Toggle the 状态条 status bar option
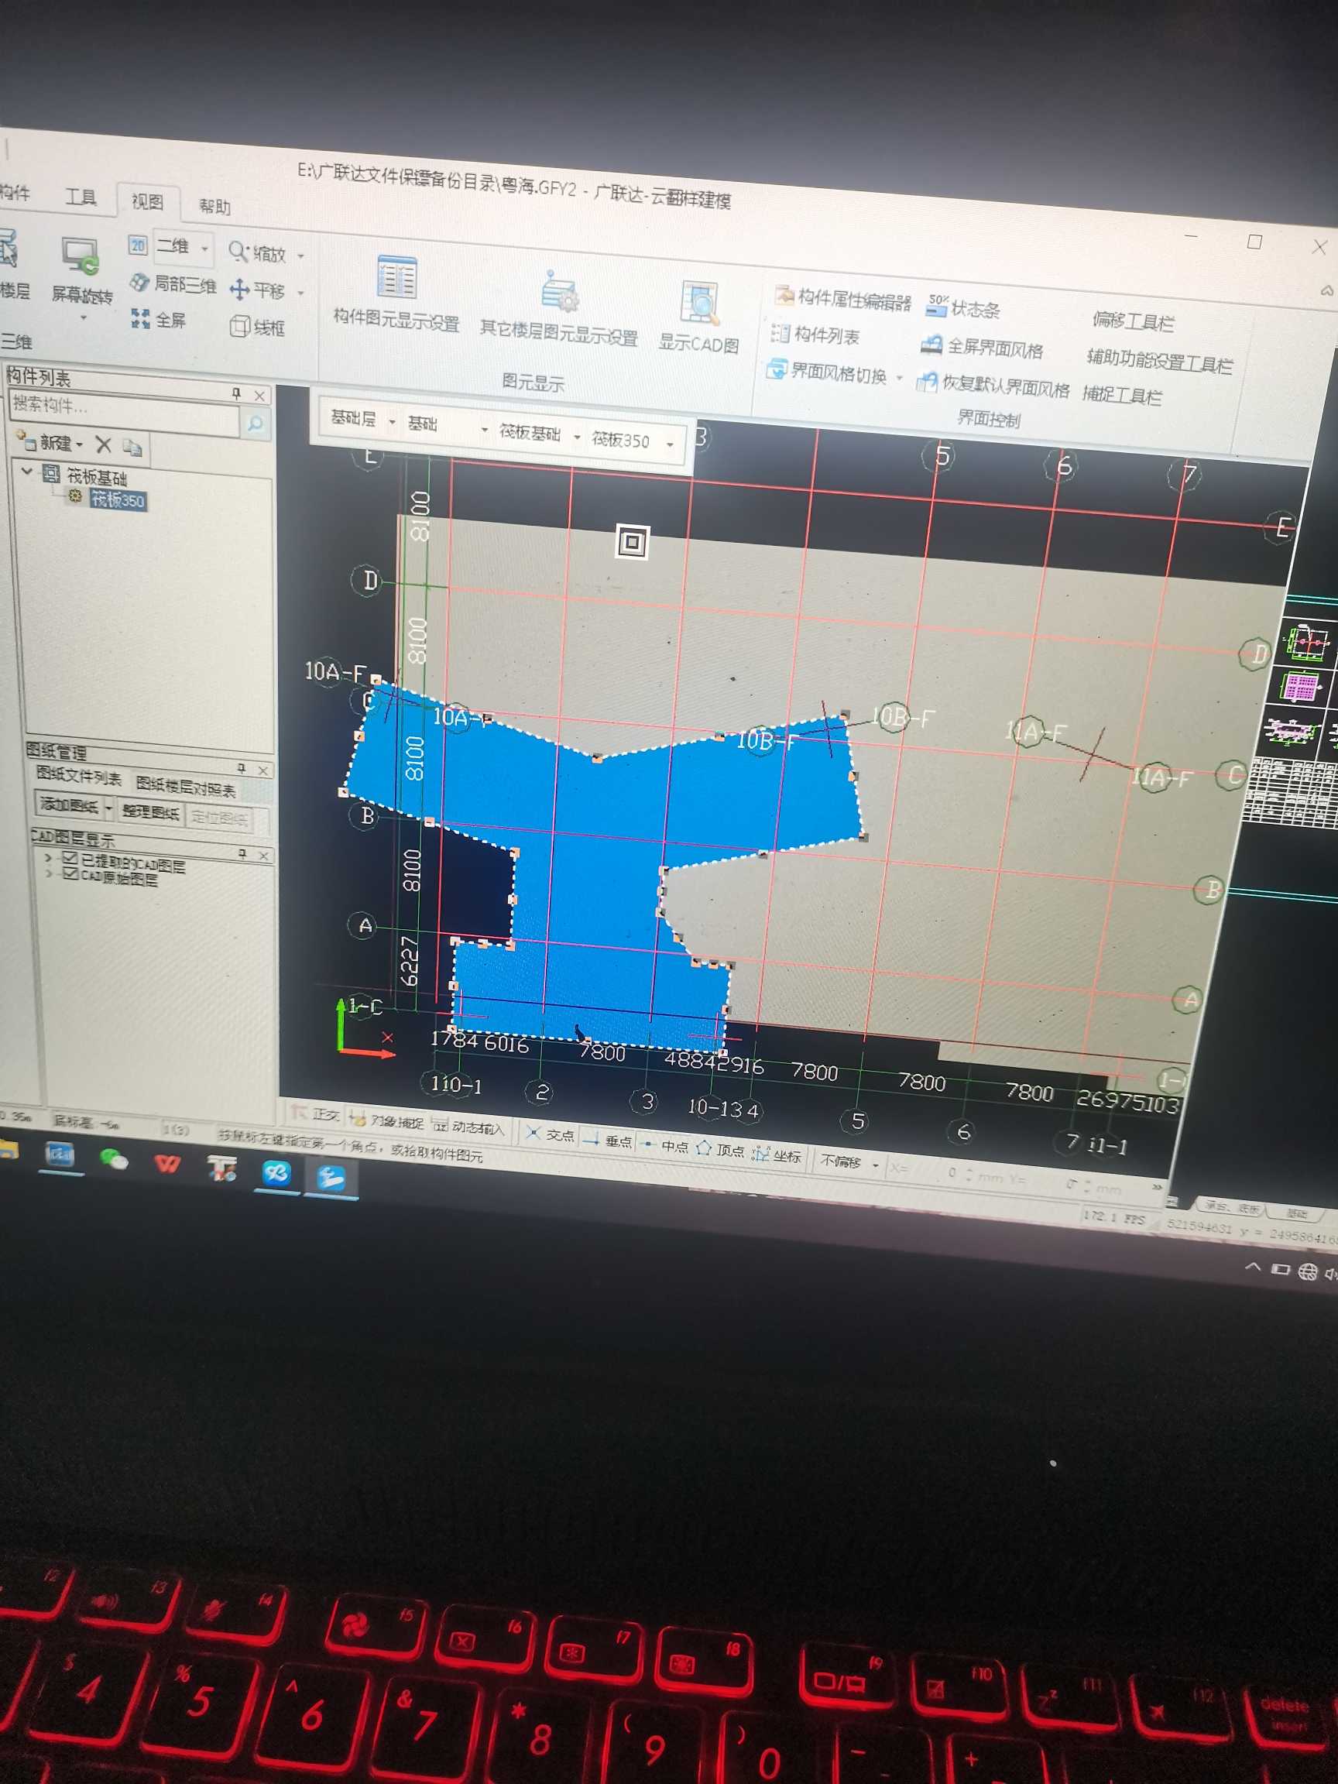 point(963,307)
